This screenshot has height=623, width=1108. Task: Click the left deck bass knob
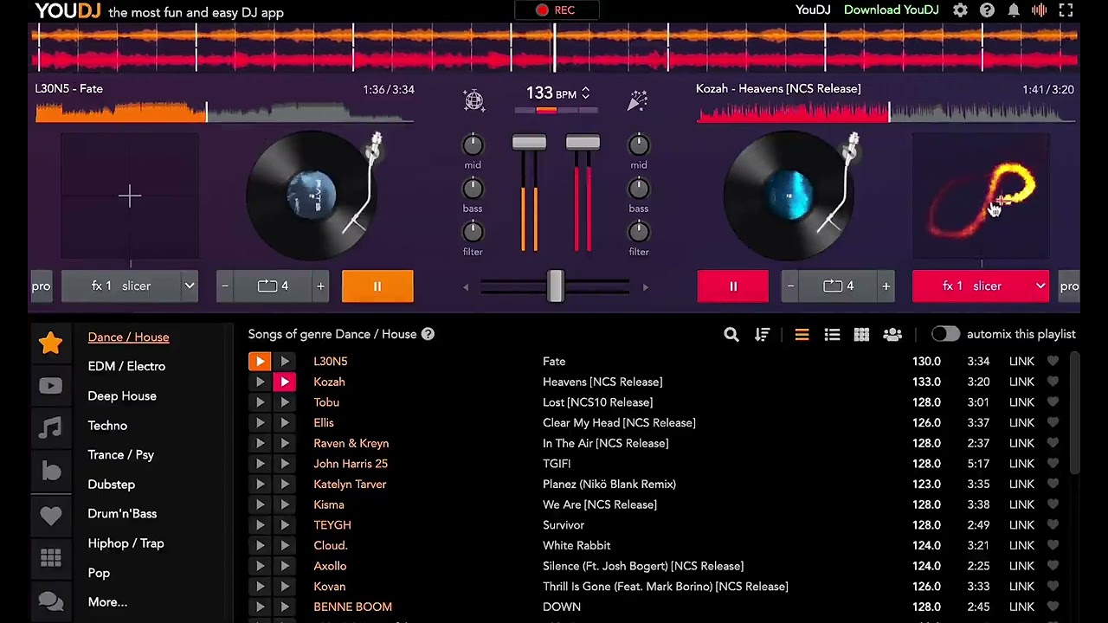(473, 189)
